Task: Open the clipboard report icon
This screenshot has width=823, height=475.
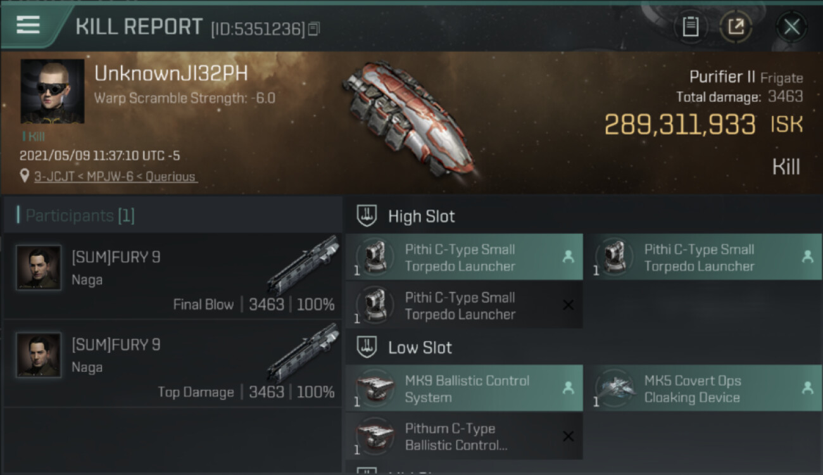Action: click(x=690, y=27)
